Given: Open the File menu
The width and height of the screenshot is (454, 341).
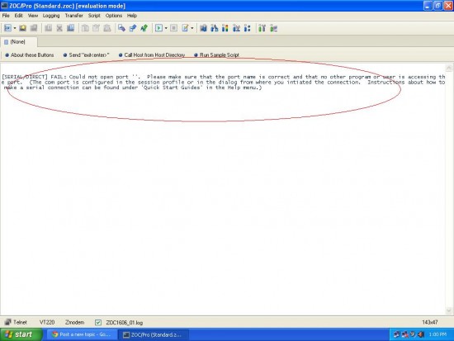Looking at the screenshot, I should point(6,16).
